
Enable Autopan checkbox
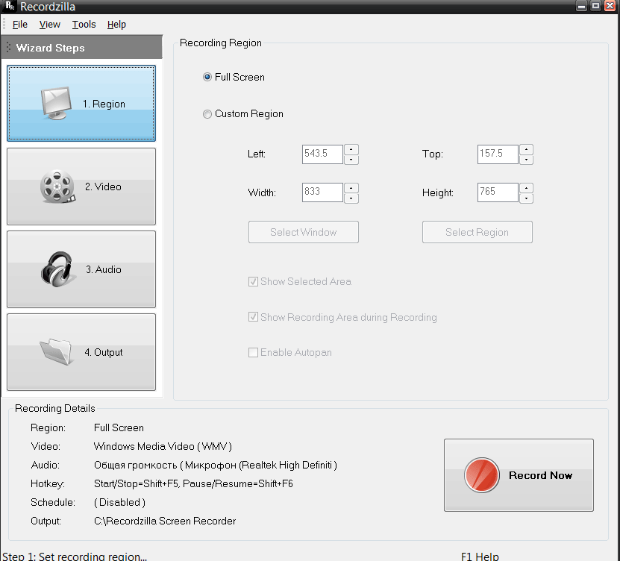click(x=253, y=352)
